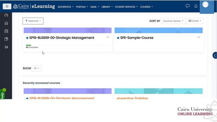Screen dimensions: 217x122
Task: Expand the right block drawer arrow
Action: pos(215,56)
